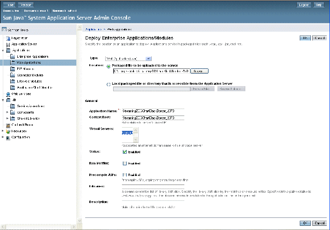The height and width of the screenshot is (230, 330).
Task: Click the uploaded file path field
Action: click(152, 71)
